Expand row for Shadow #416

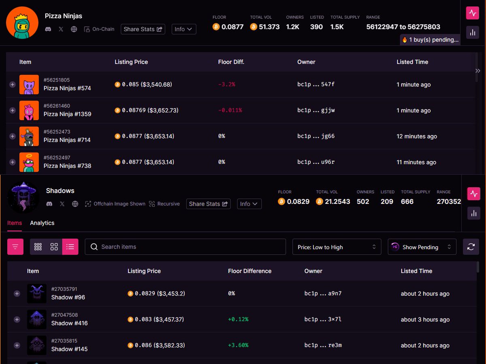[x=17, y=319]
